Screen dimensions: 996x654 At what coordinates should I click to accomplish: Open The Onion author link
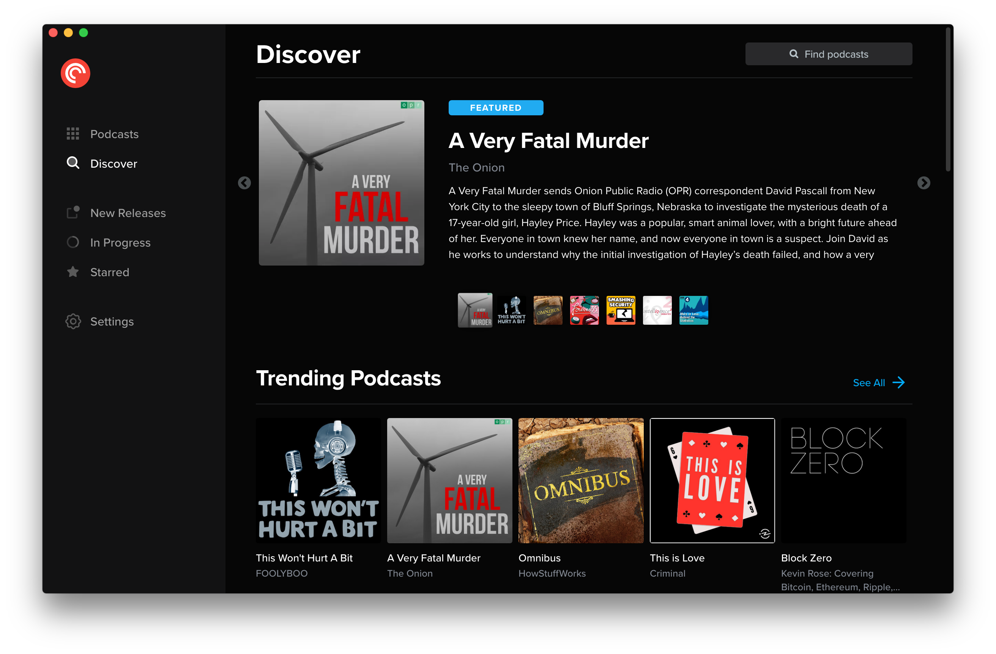476,168
